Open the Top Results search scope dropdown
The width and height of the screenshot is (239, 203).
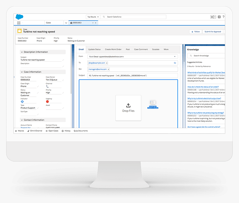pyautogui.click(x=93, y=17)
